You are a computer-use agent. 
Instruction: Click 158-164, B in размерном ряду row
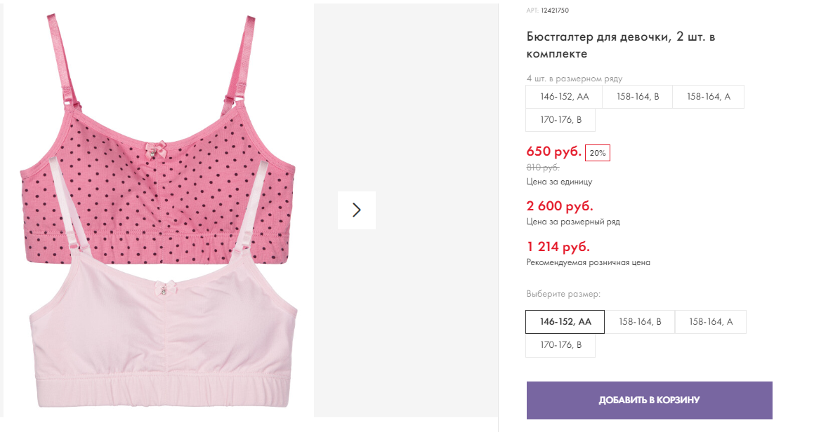point(638,97)
